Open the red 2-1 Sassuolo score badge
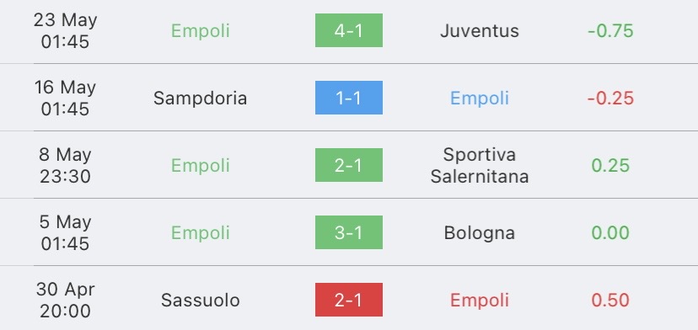 348,300
